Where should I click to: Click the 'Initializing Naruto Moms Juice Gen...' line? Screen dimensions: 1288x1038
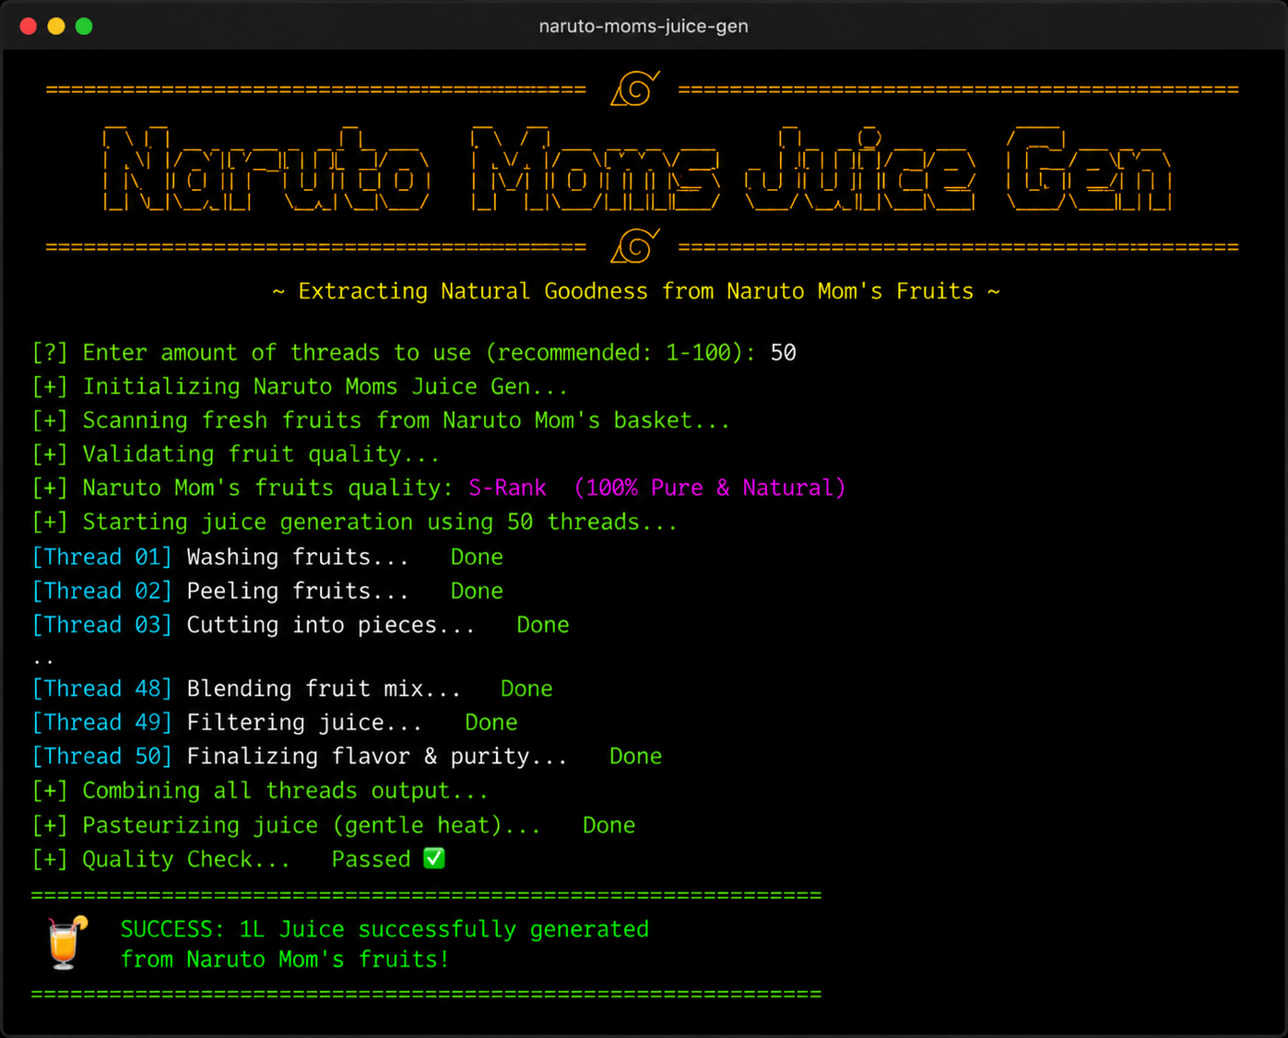(300, 387)
